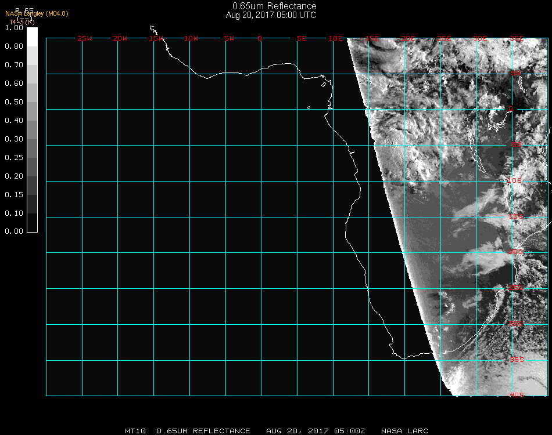Click the 0.60 colorbar scale label
The width and height of the screenshot is (552, 435).
(14, 84)
